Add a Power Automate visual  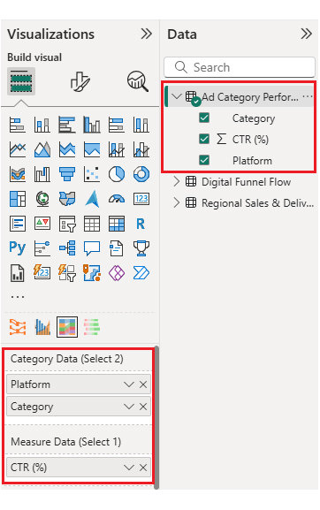tap(141, 273)
